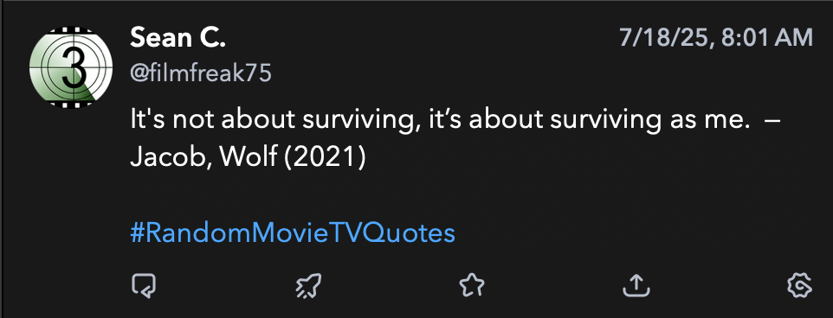The image size is (833, 318).
Task: Open post detail via the quote text
Action: pos(455,120)
